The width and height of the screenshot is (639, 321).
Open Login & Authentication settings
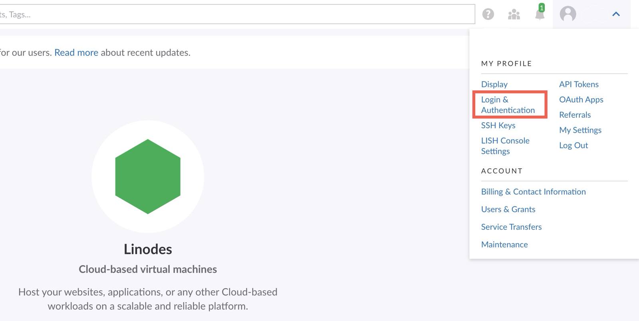coord(508,105)
